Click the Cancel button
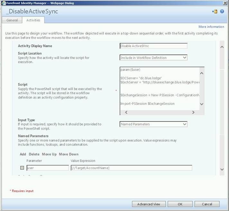Viewport: 229px width, 211px height. [207, 204]
